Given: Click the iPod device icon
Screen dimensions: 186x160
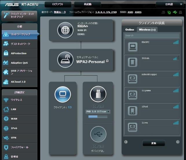Looking at the screenshot, I should click(132, 111).
